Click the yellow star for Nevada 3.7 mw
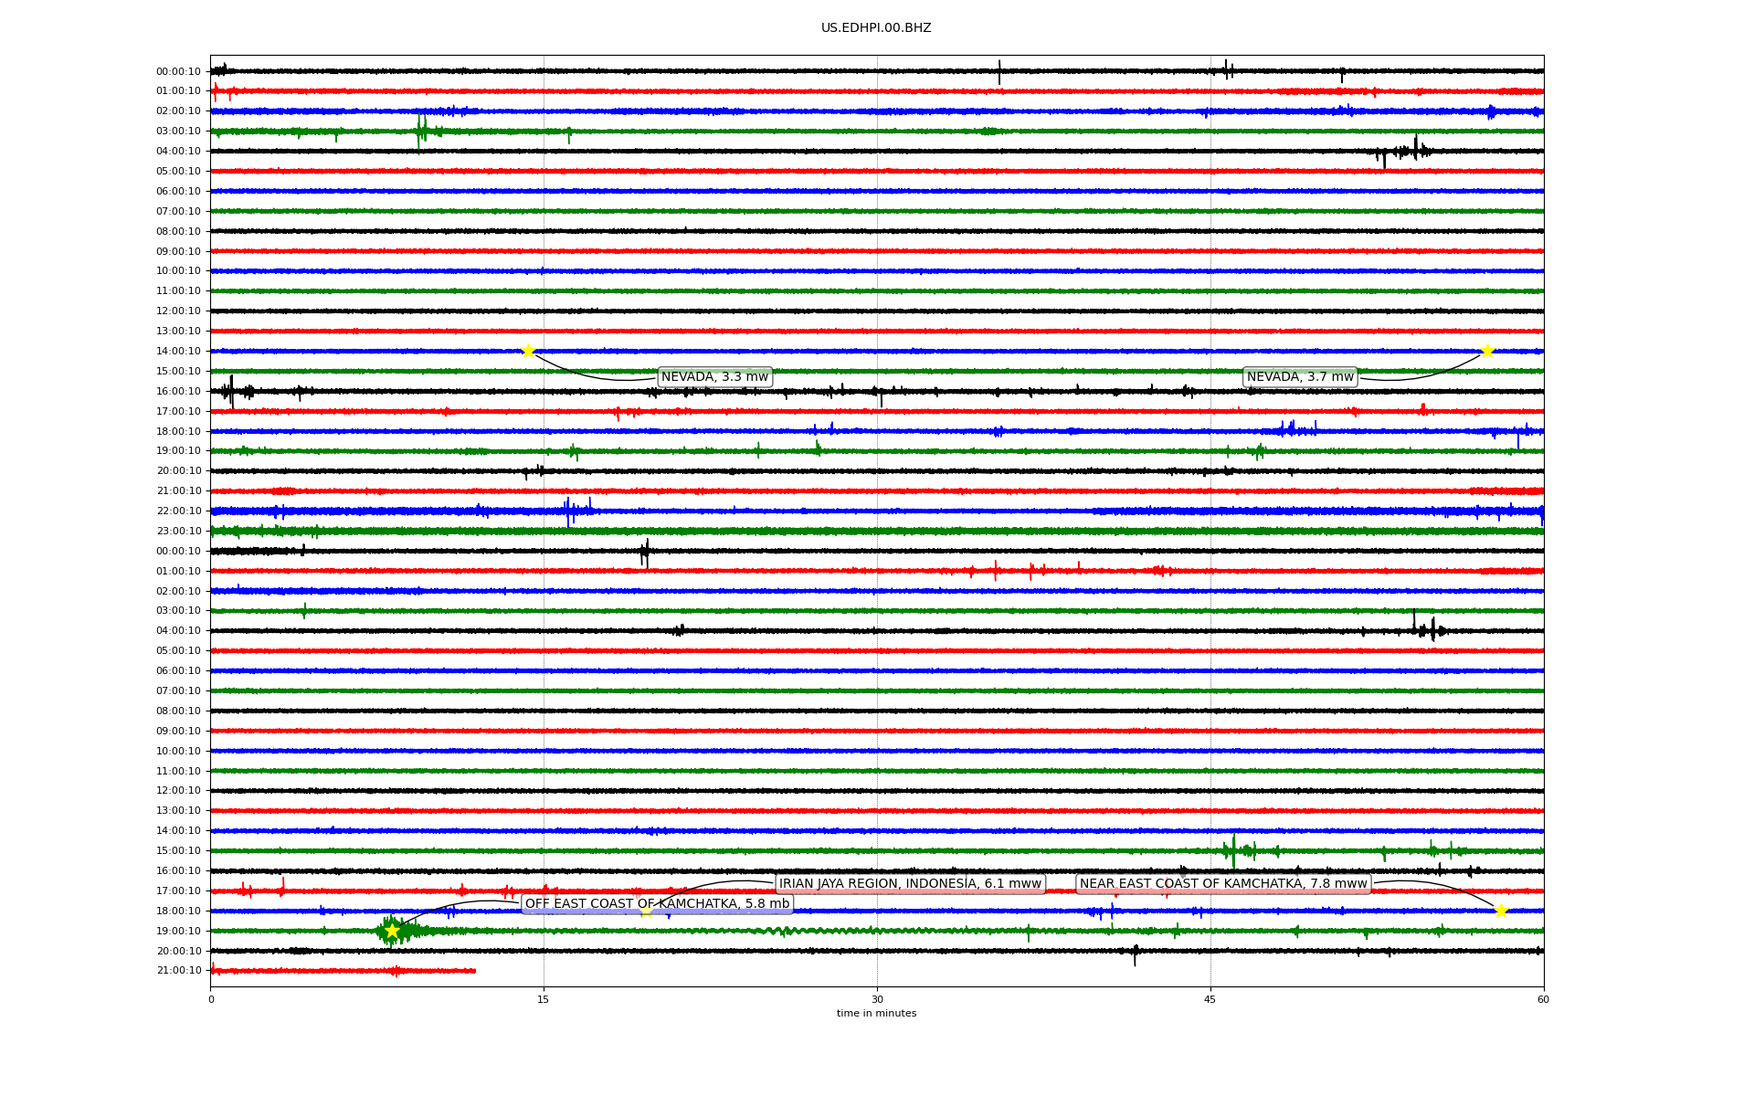The image size is (1754, 1096). (1487, 351)
